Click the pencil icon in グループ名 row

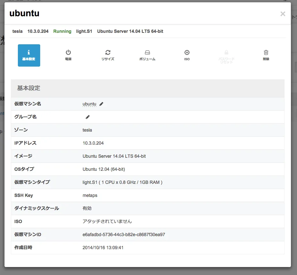(88, 117)
